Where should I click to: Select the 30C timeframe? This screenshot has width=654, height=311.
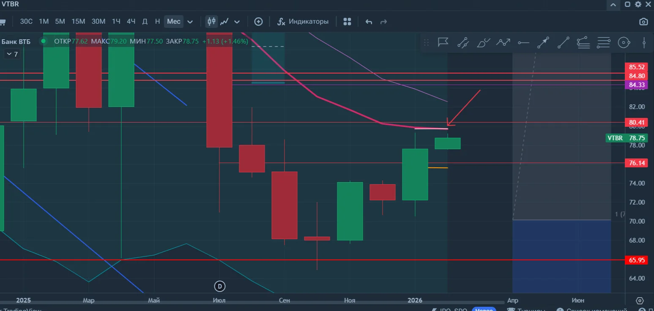[26, 22]
